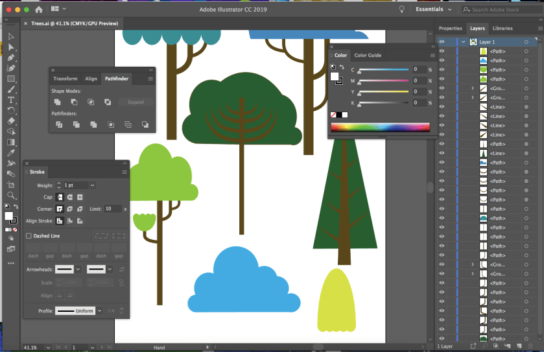Select the Rectangle tool

[x=11, y=78]
